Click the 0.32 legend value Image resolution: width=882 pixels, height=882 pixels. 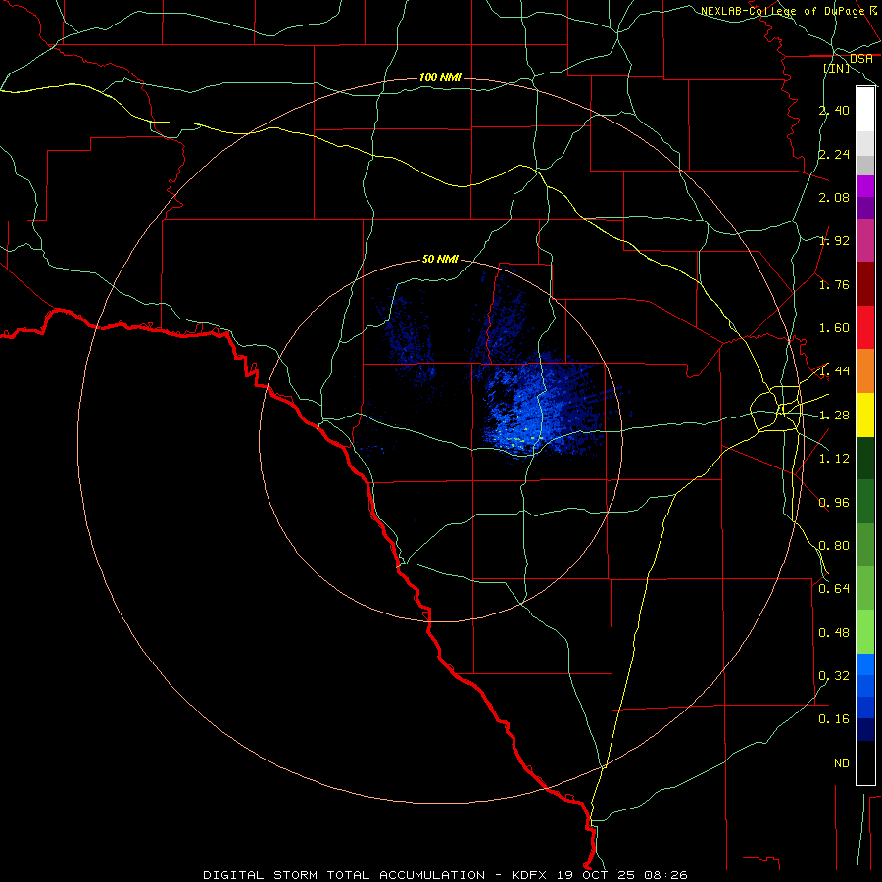coord(834,676)
